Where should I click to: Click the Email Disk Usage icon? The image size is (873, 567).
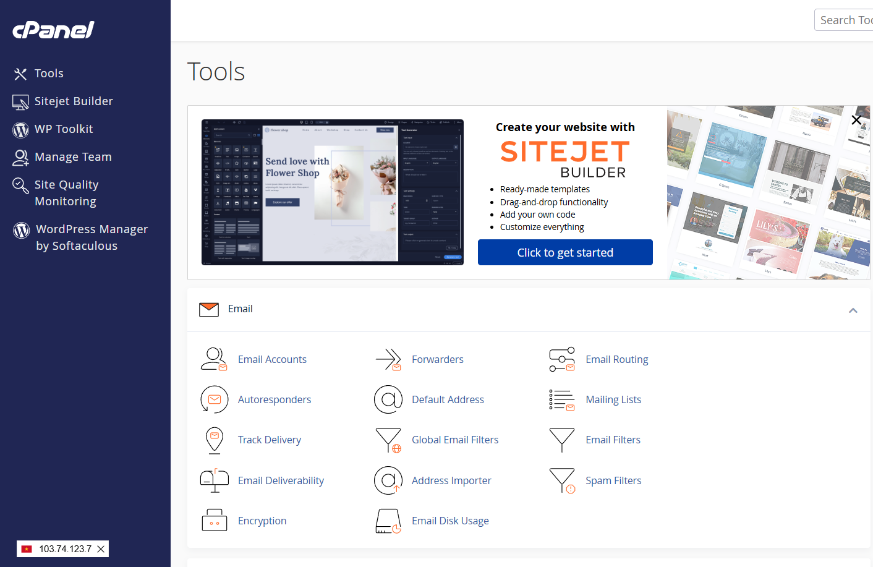[388, 521]
